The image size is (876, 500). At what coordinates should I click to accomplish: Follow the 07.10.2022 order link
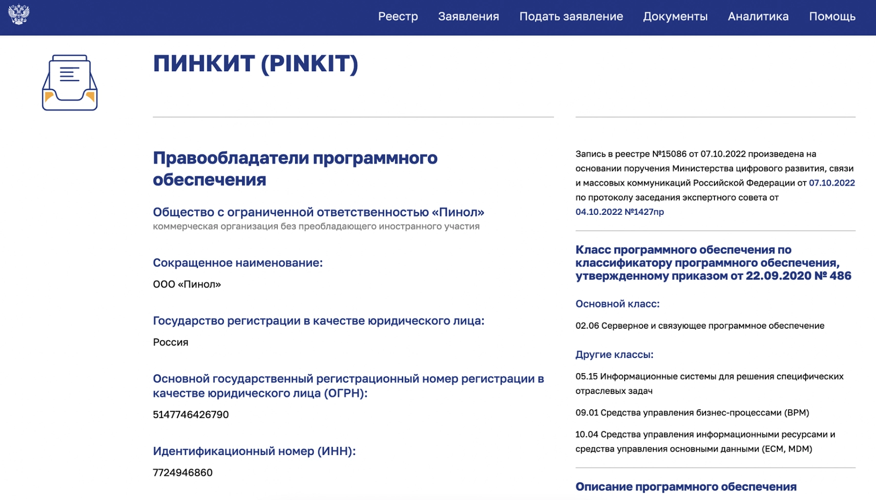[831, 183]
